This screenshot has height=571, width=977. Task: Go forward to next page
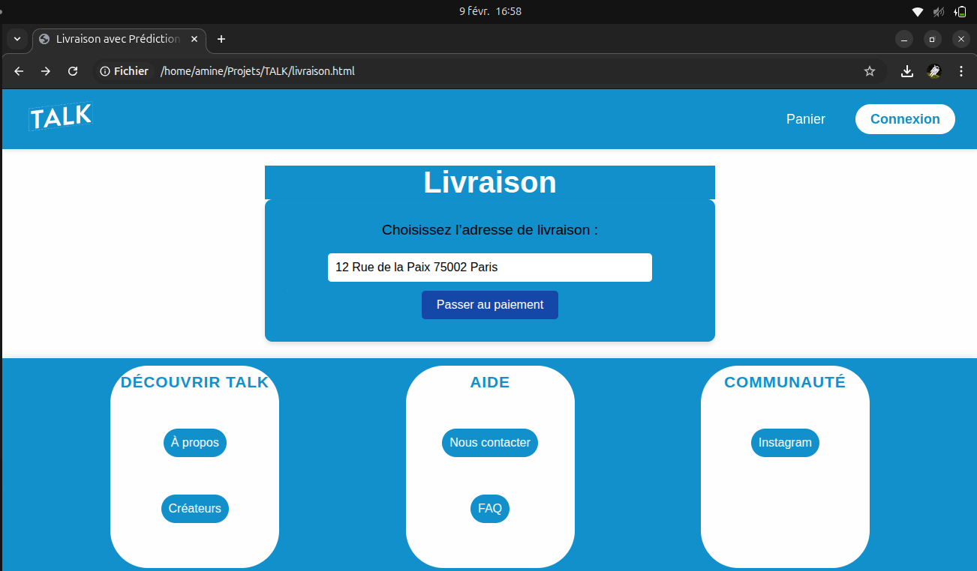(46, 71)
